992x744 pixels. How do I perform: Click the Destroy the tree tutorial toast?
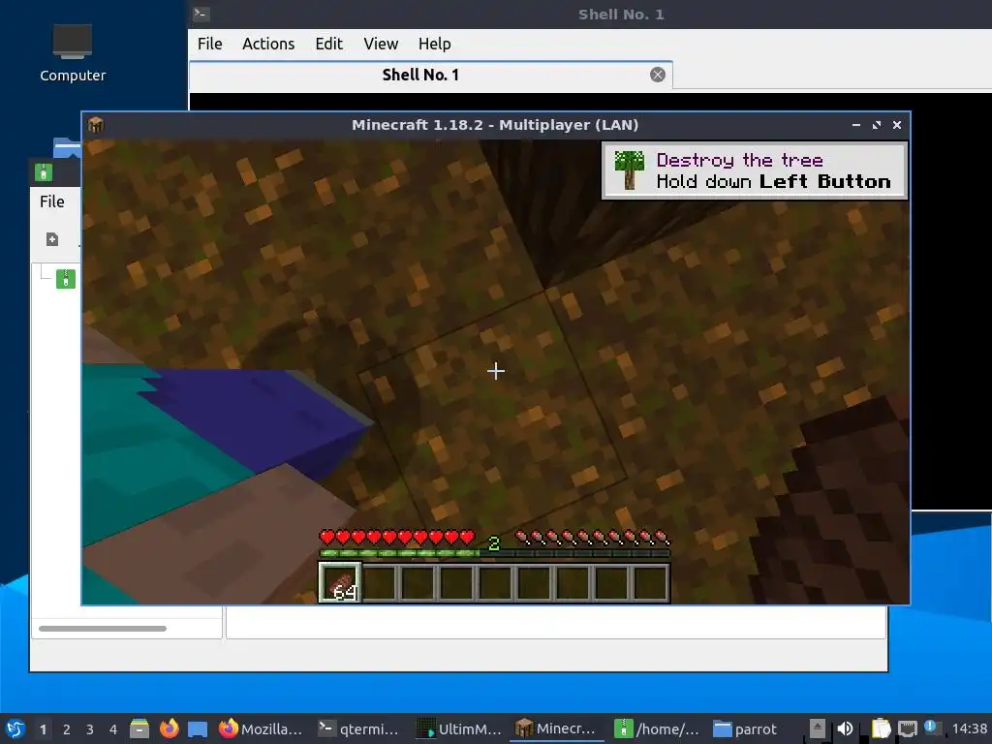click(754, 170)
